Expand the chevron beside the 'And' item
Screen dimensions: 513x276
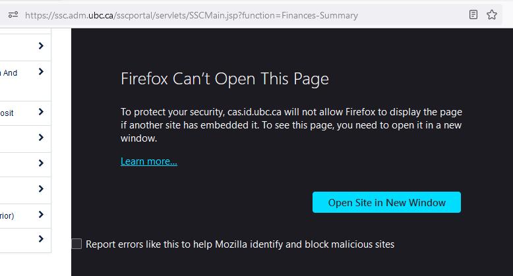pyautogui.click(x=41, y=72)
